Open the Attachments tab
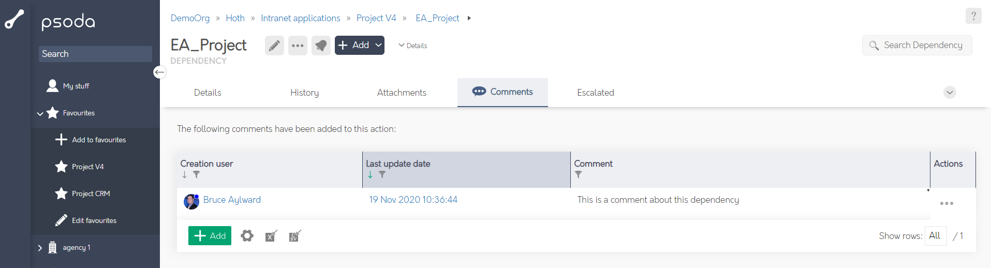Screen dimensions: 991x268 pos(402,93)
